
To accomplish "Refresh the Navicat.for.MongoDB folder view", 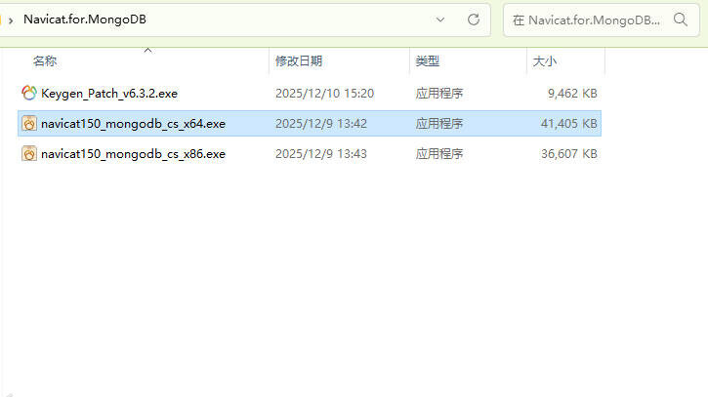I will 474,20.
